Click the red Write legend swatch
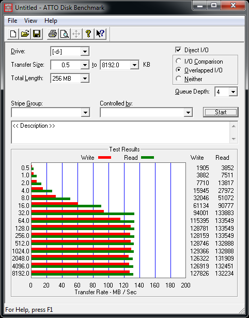The height and width of the screenshot is (318, 249). 104,158
